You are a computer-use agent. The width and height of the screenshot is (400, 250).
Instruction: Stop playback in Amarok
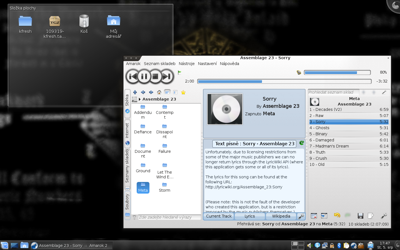pos(156,76)
